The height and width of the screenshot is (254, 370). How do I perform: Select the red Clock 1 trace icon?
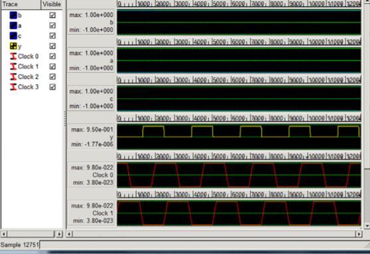(13, 66)
